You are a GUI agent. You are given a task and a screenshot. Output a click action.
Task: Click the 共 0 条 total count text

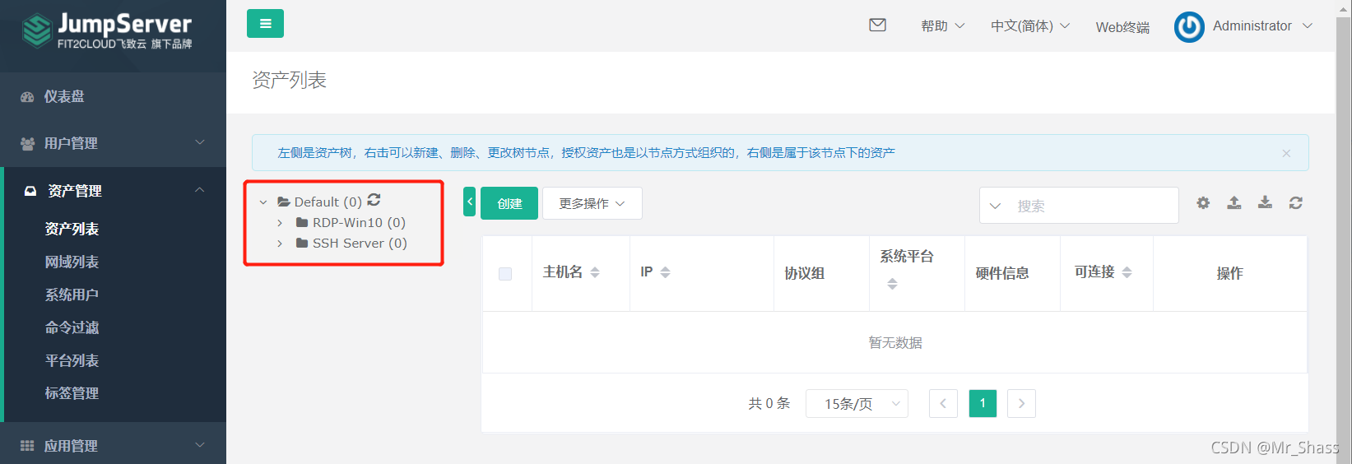pos(769,403)
